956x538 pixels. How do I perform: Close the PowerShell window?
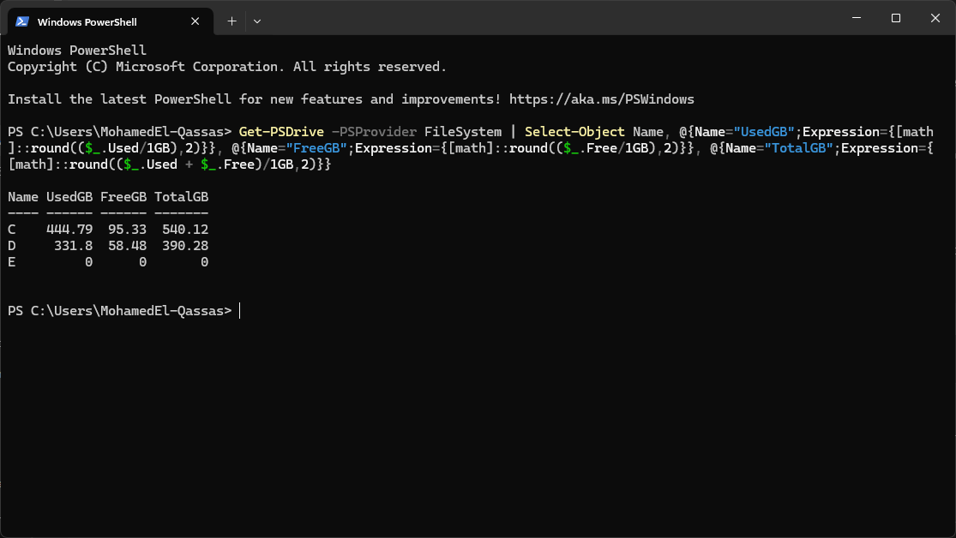[935, 18]
